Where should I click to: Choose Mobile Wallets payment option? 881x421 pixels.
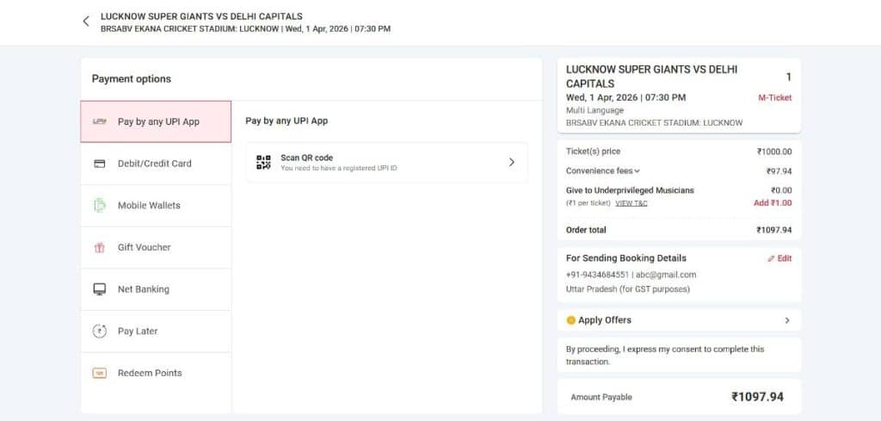156,206
